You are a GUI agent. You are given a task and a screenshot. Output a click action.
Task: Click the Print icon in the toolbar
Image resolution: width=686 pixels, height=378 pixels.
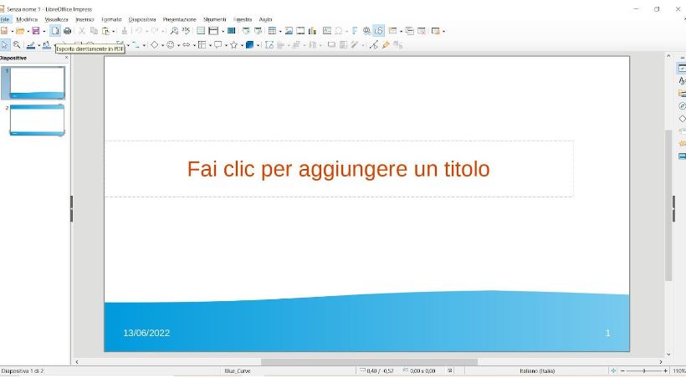[67, 31]
